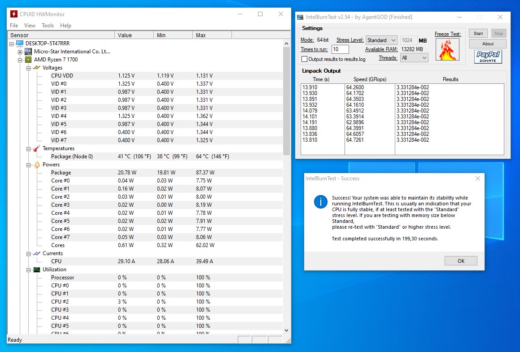Click the Voltages category icon

coord(37,68)
